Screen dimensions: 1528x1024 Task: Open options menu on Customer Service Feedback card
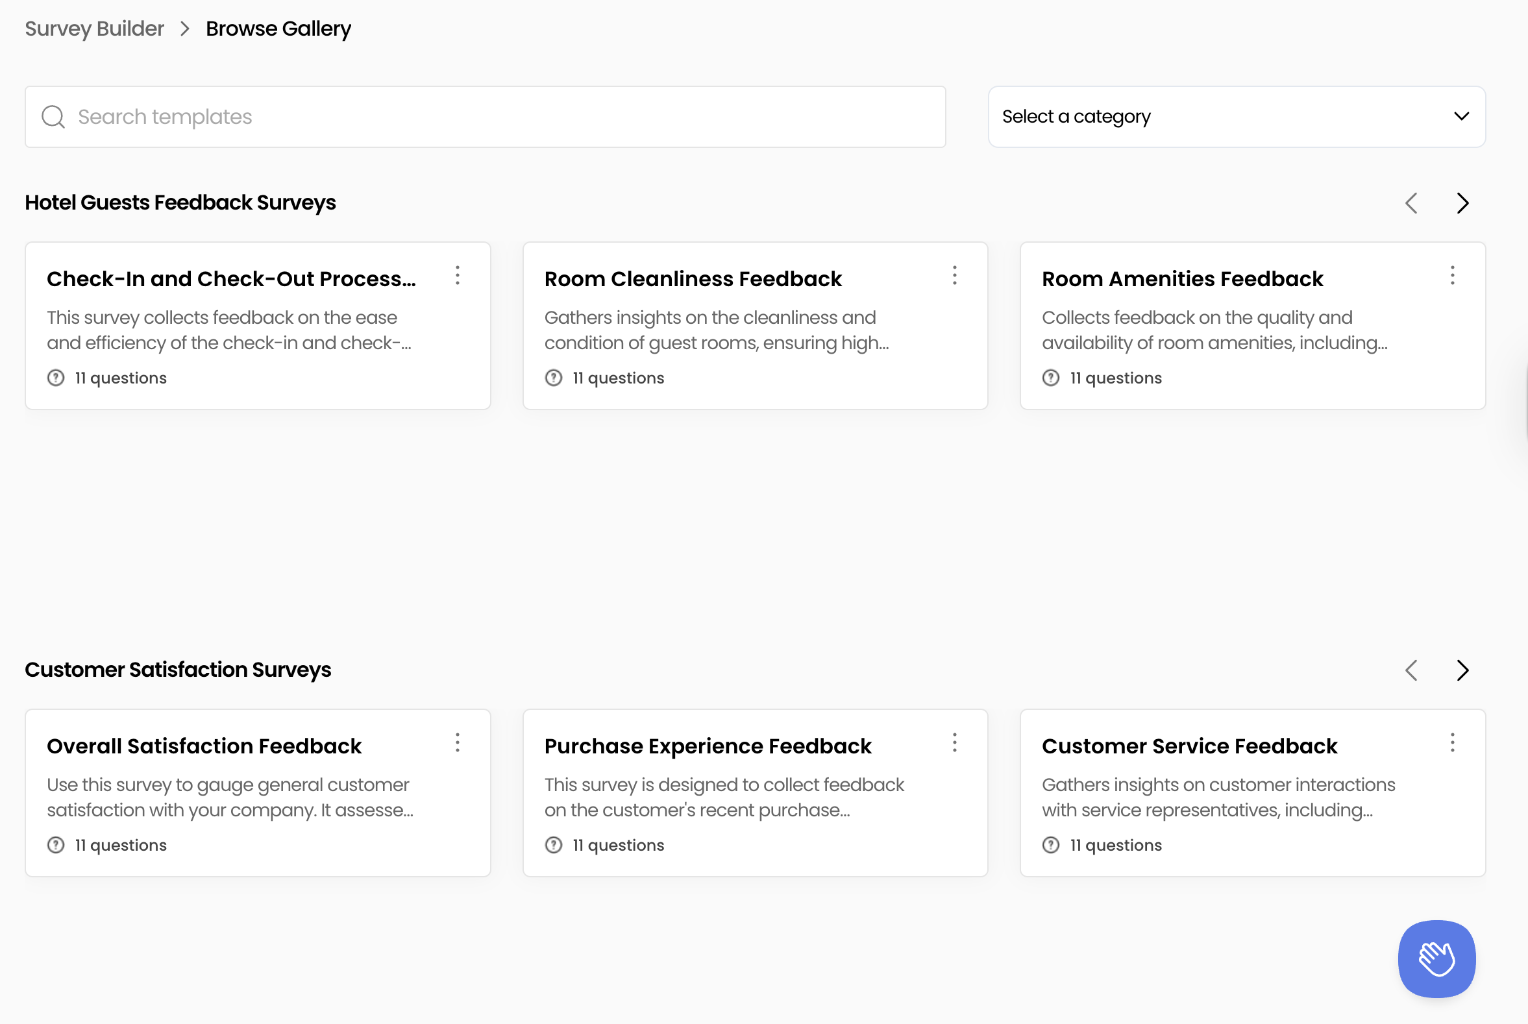pyautogui.click(x=1452, y=743)
